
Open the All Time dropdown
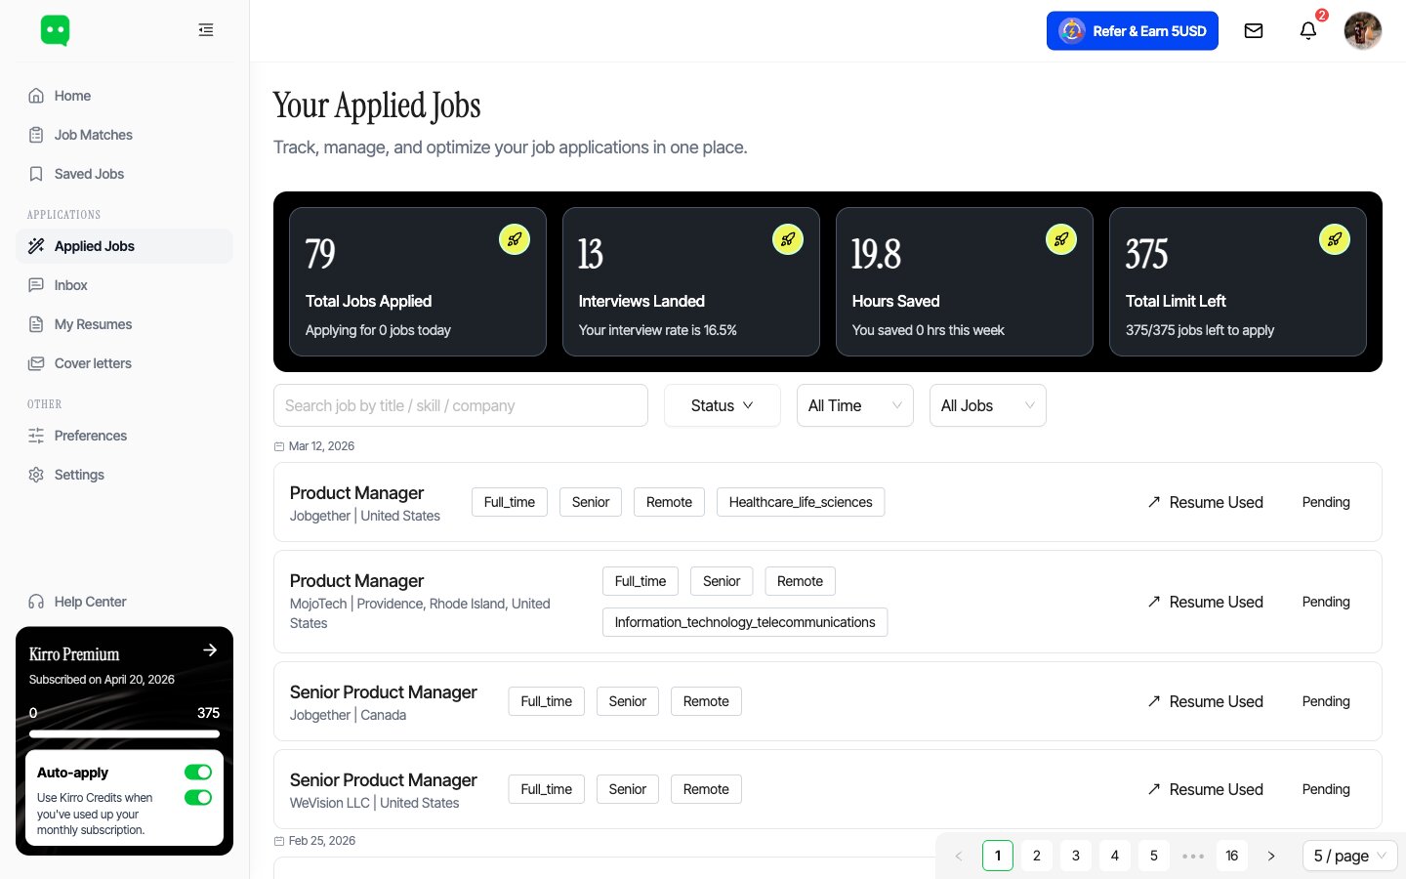(x=855, y=405)
